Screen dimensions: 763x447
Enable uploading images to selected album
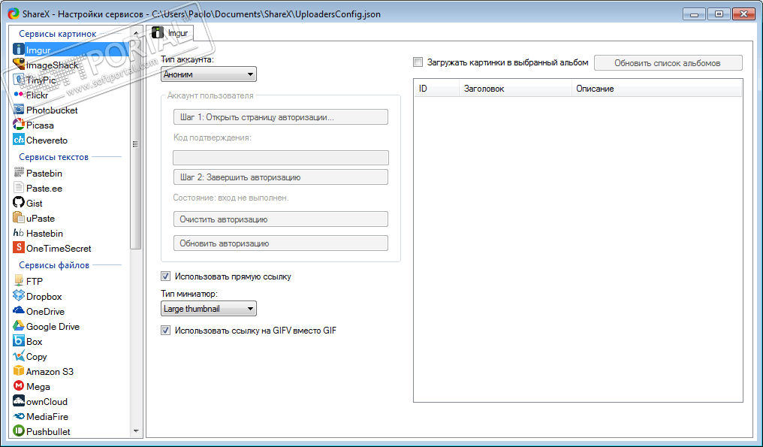click(x=418, y=62)
